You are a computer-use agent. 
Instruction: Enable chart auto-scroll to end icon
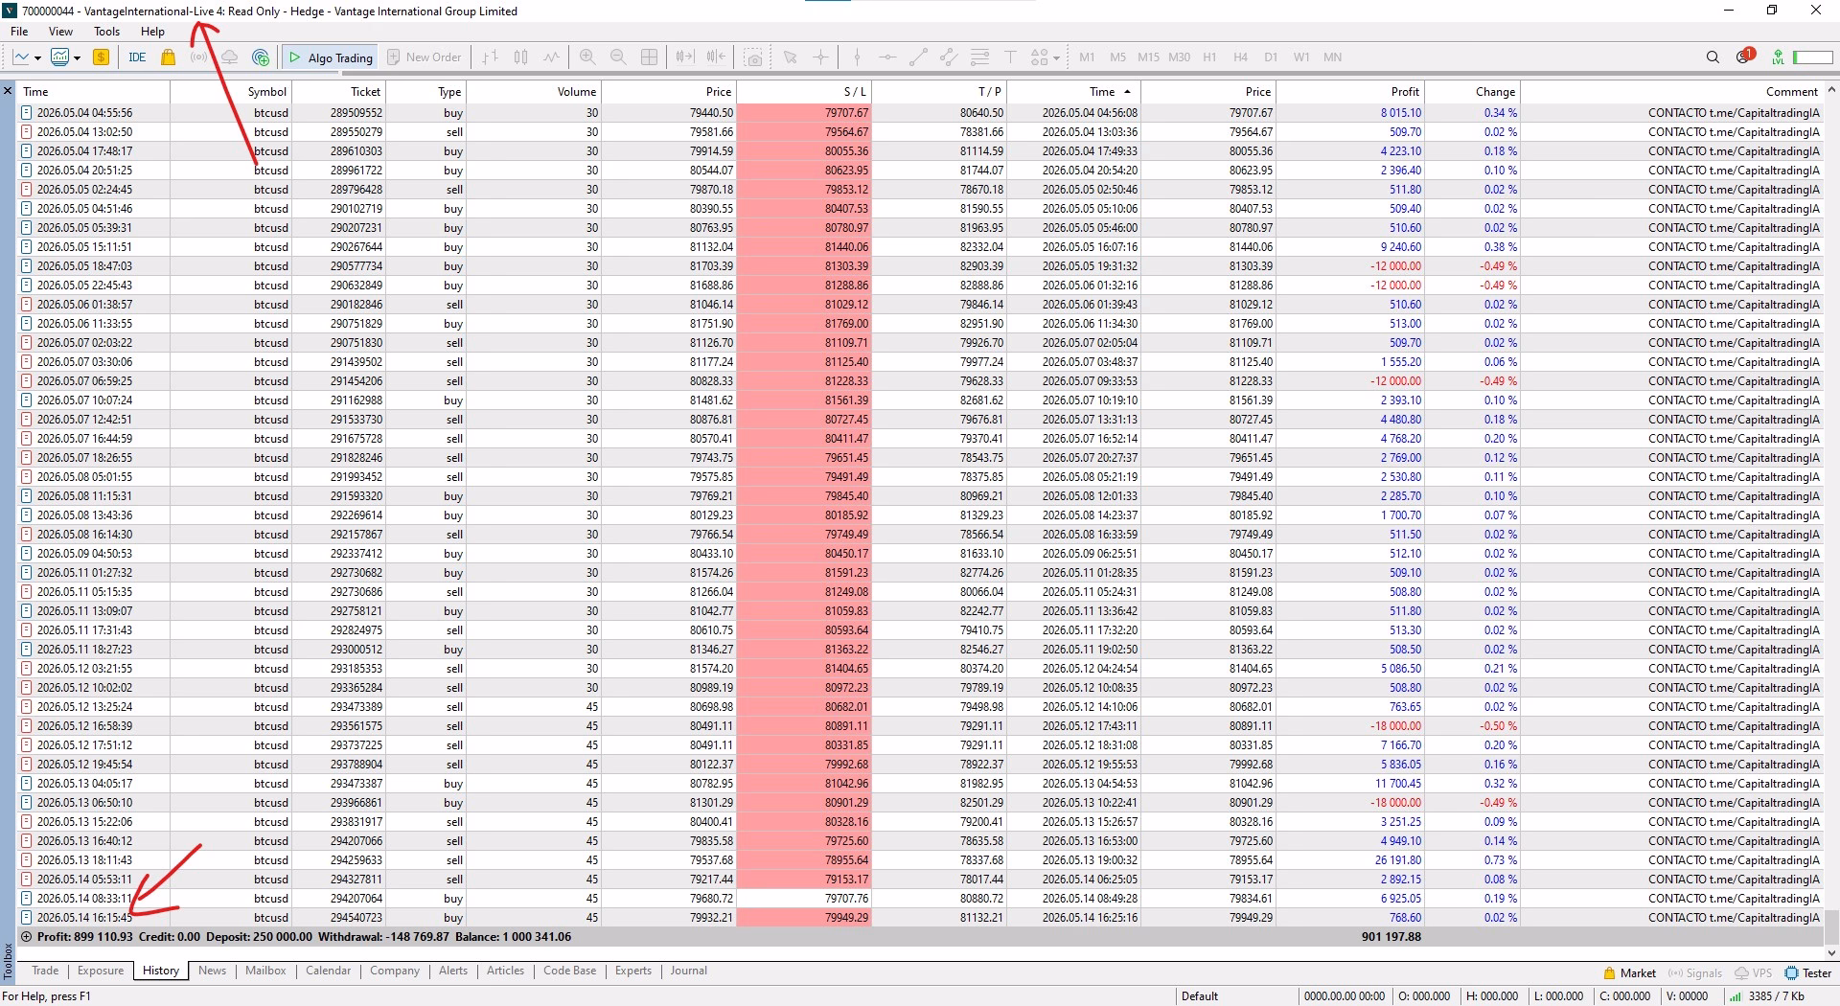tap(684, 57)
